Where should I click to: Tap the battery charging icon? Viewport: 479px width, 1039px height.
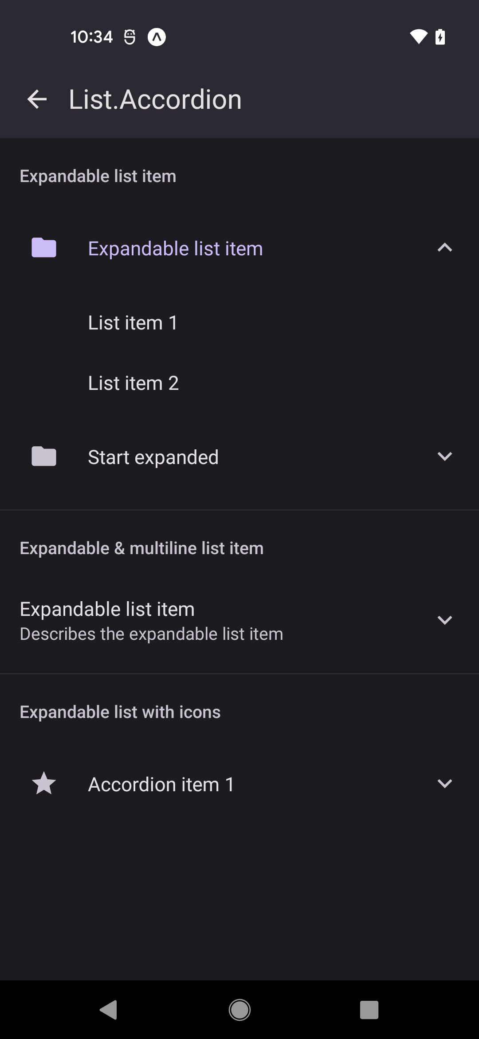(440, 37)
